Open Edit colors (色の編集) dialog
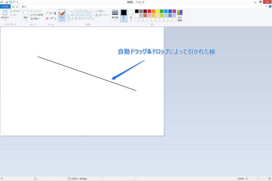The width and height of the screenshot is (272, 181). 180,16
